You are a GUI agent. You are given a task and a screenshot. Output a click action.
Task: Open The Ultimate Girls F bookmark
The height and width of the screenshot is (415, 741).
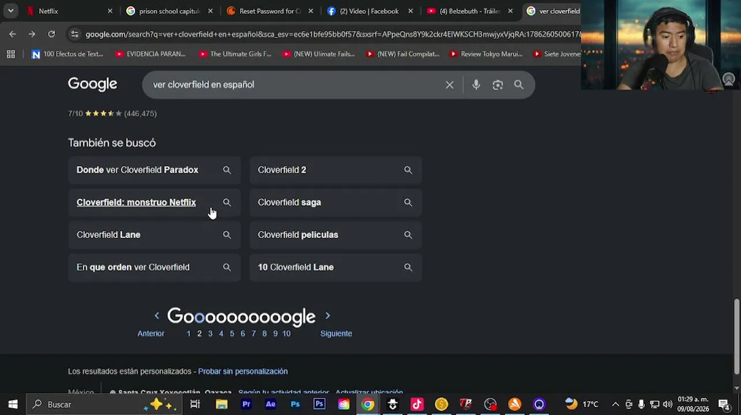coord(235,54)
